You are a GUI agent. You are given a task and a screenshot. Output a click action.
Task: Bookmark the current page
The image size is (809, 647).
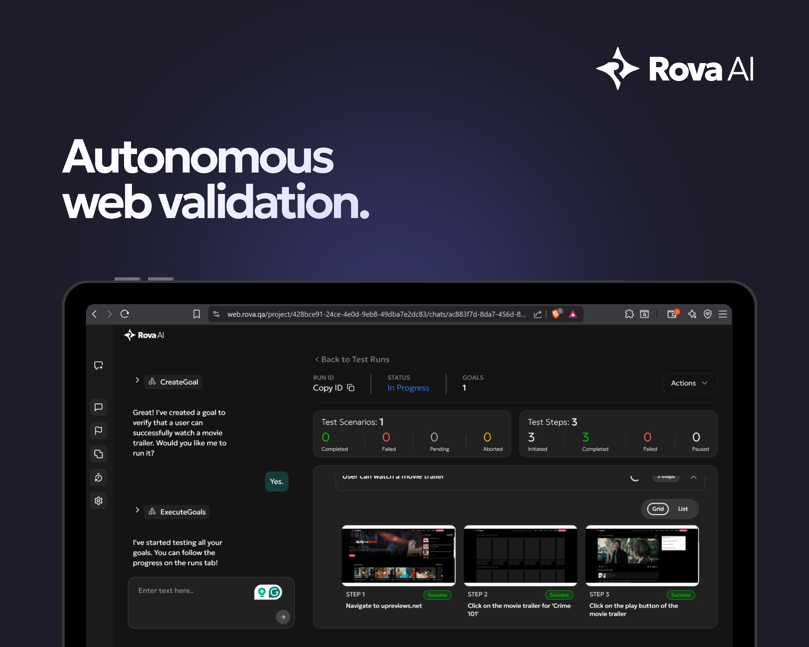click(x=197, y=314)
